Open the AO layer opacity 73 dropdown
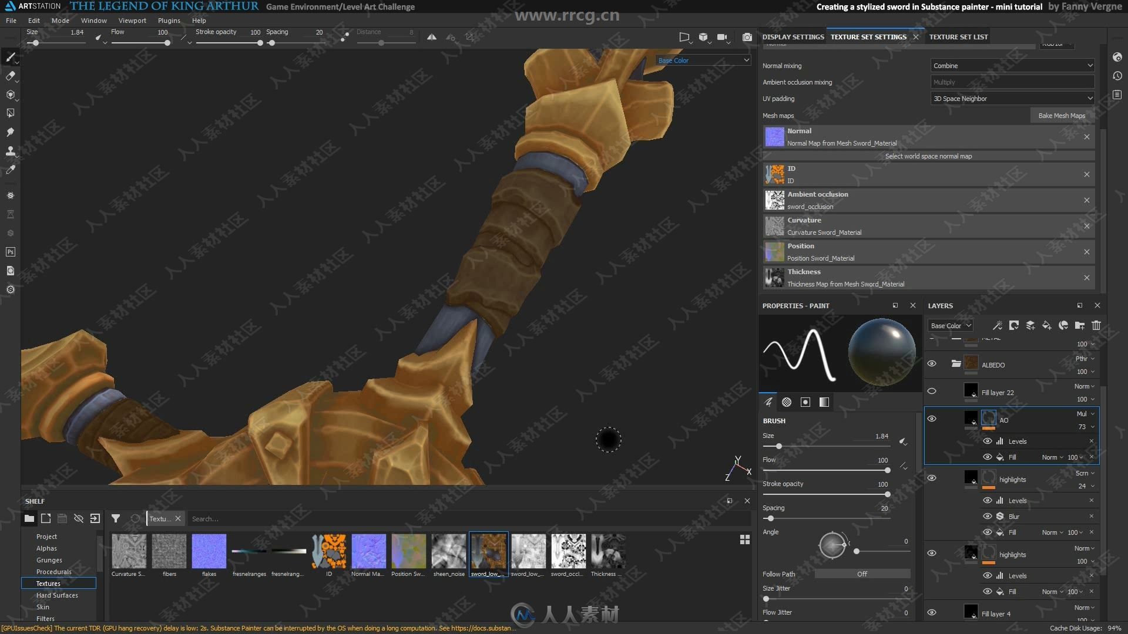This screenshot has height=634, width=1128. 1086,427
